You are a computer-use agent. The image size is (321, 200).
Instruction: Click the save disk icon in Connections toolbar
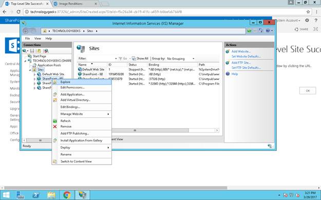(32, 51)
